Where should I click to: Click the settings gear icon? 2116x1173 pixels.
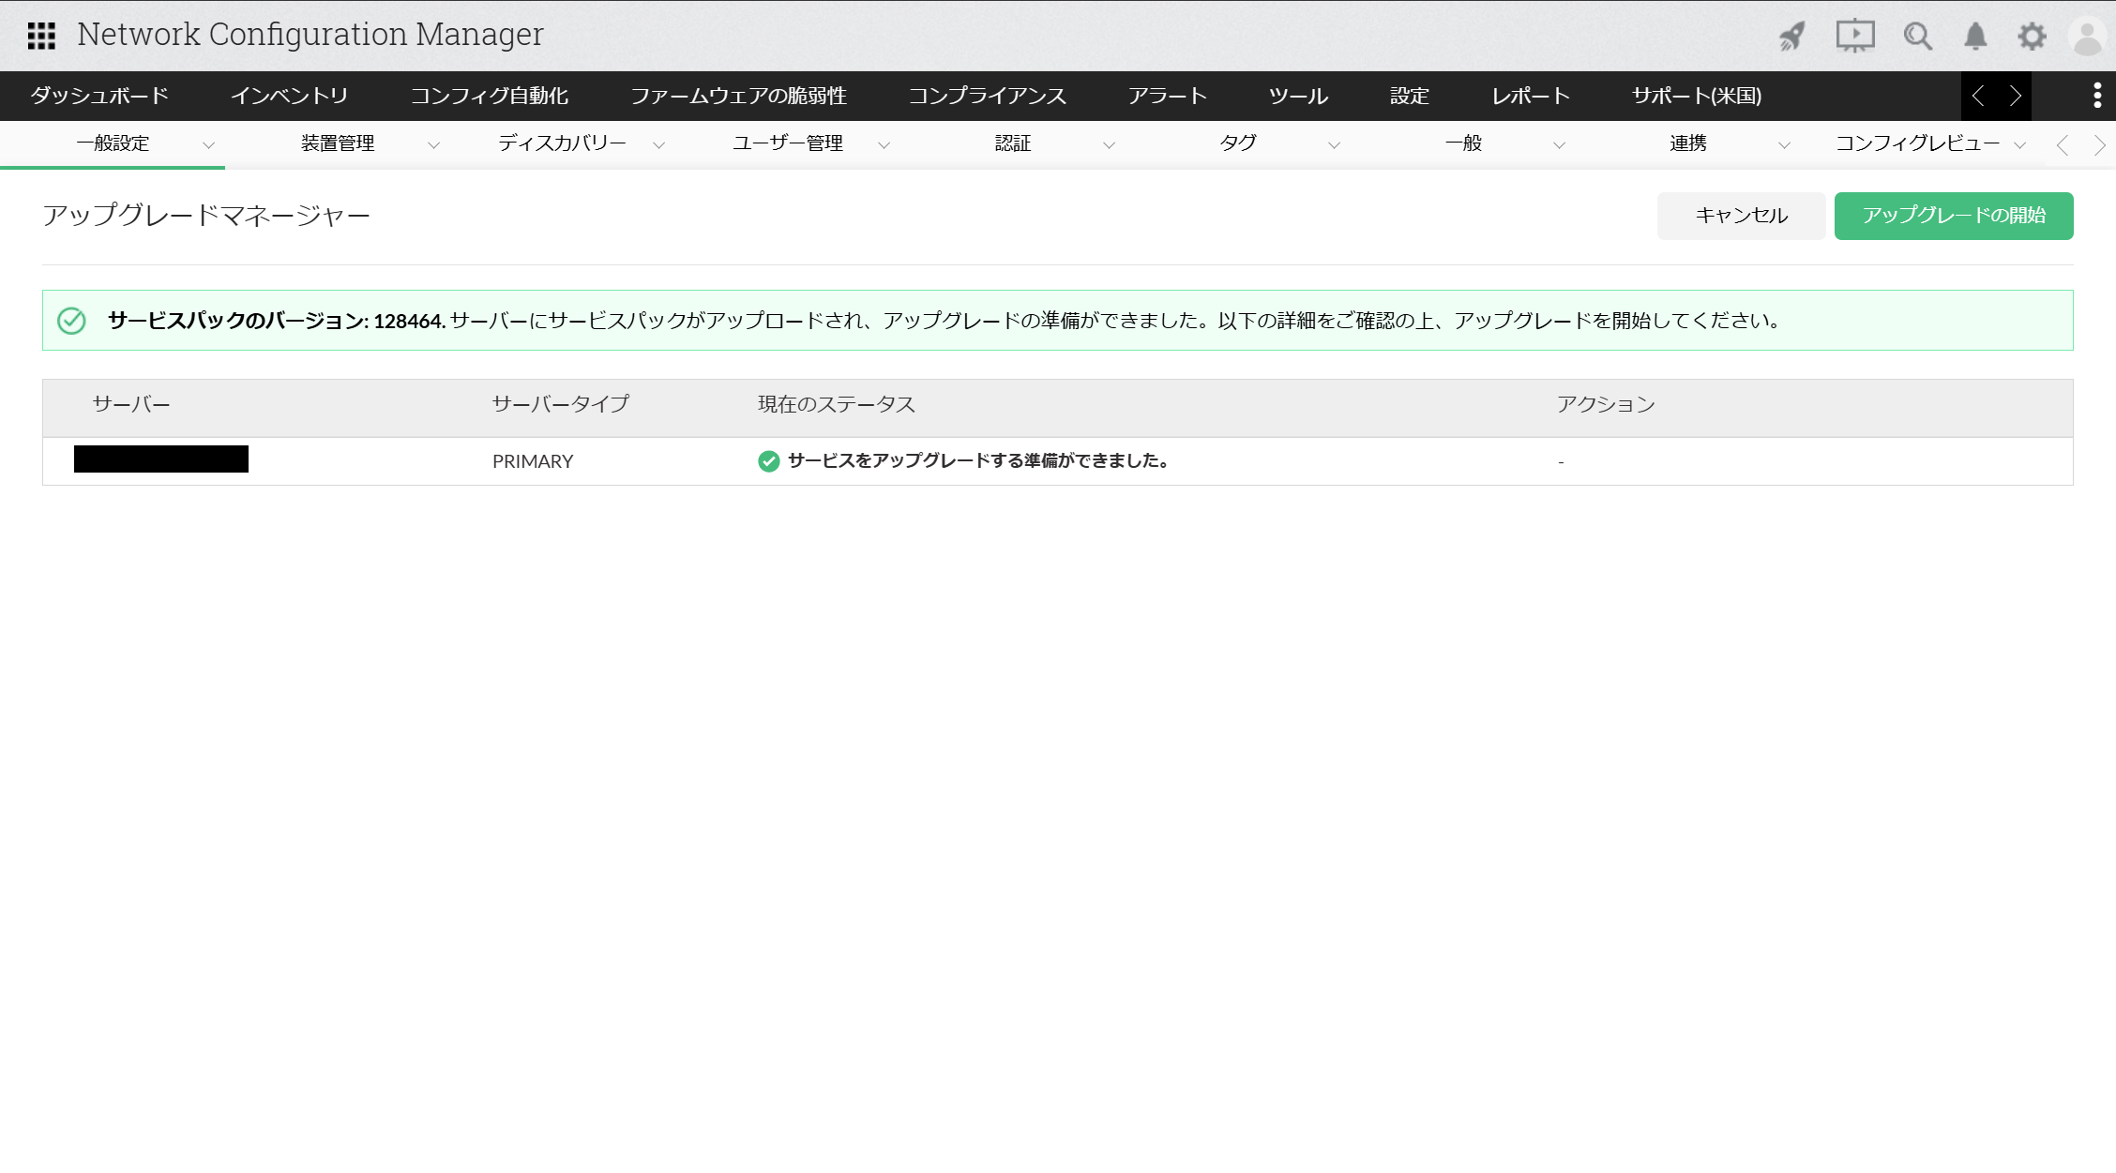(2032, 37)
